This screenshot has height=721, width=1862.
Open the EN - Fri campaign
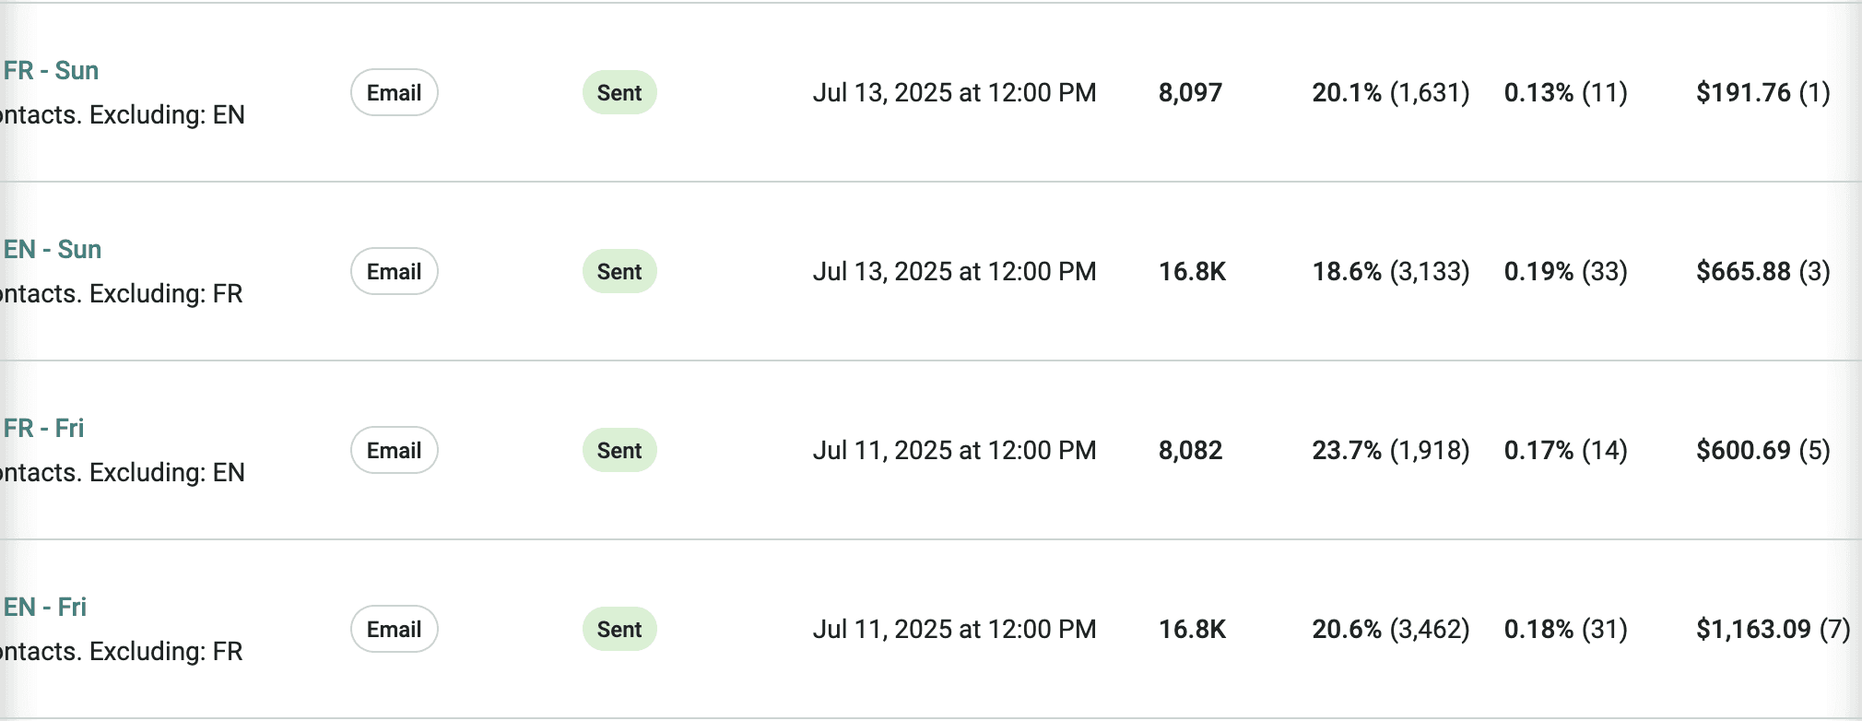pyautogui.click(x=44, y=607)
